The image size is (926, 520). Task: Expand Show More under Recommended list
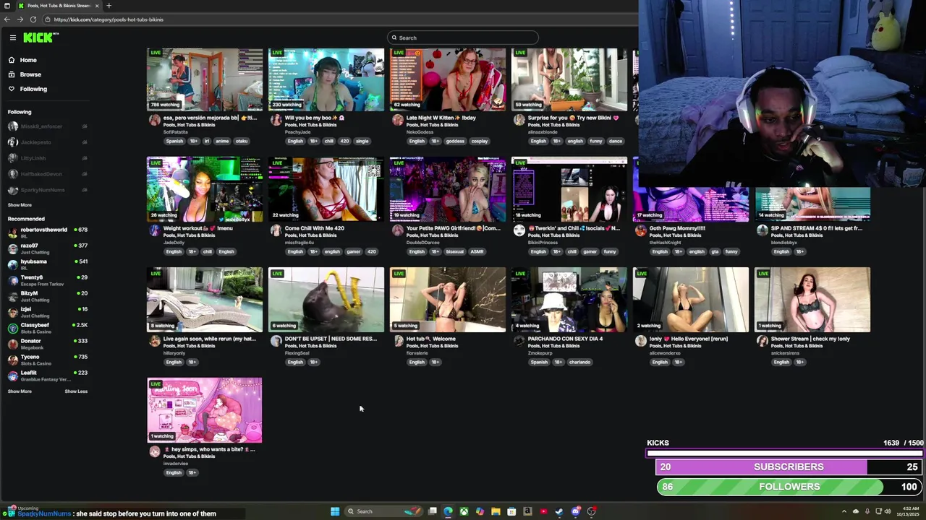20,391
